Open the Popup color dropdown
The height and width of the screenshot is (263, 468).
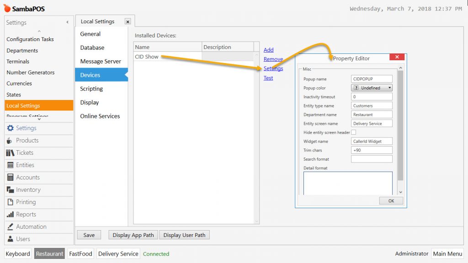coord(372,88)
